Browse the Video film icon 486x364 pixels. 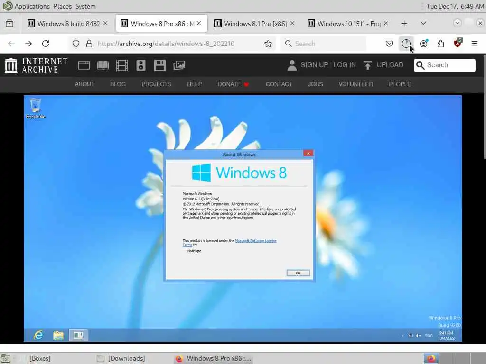[122, 65]
